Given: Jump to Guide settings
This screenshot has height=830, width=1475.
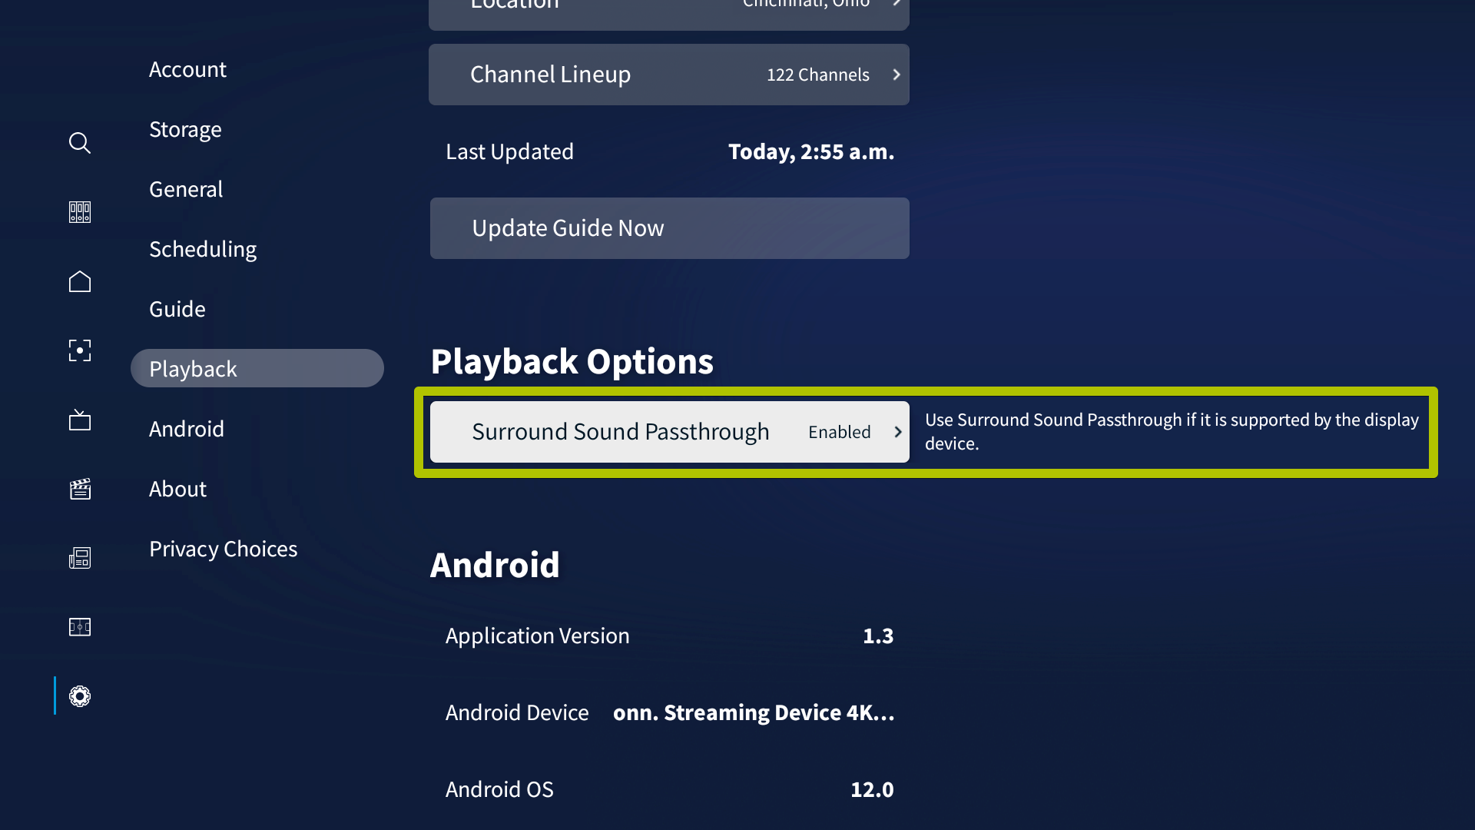Looking at the screenshot, I should click(x=177, y=309).
